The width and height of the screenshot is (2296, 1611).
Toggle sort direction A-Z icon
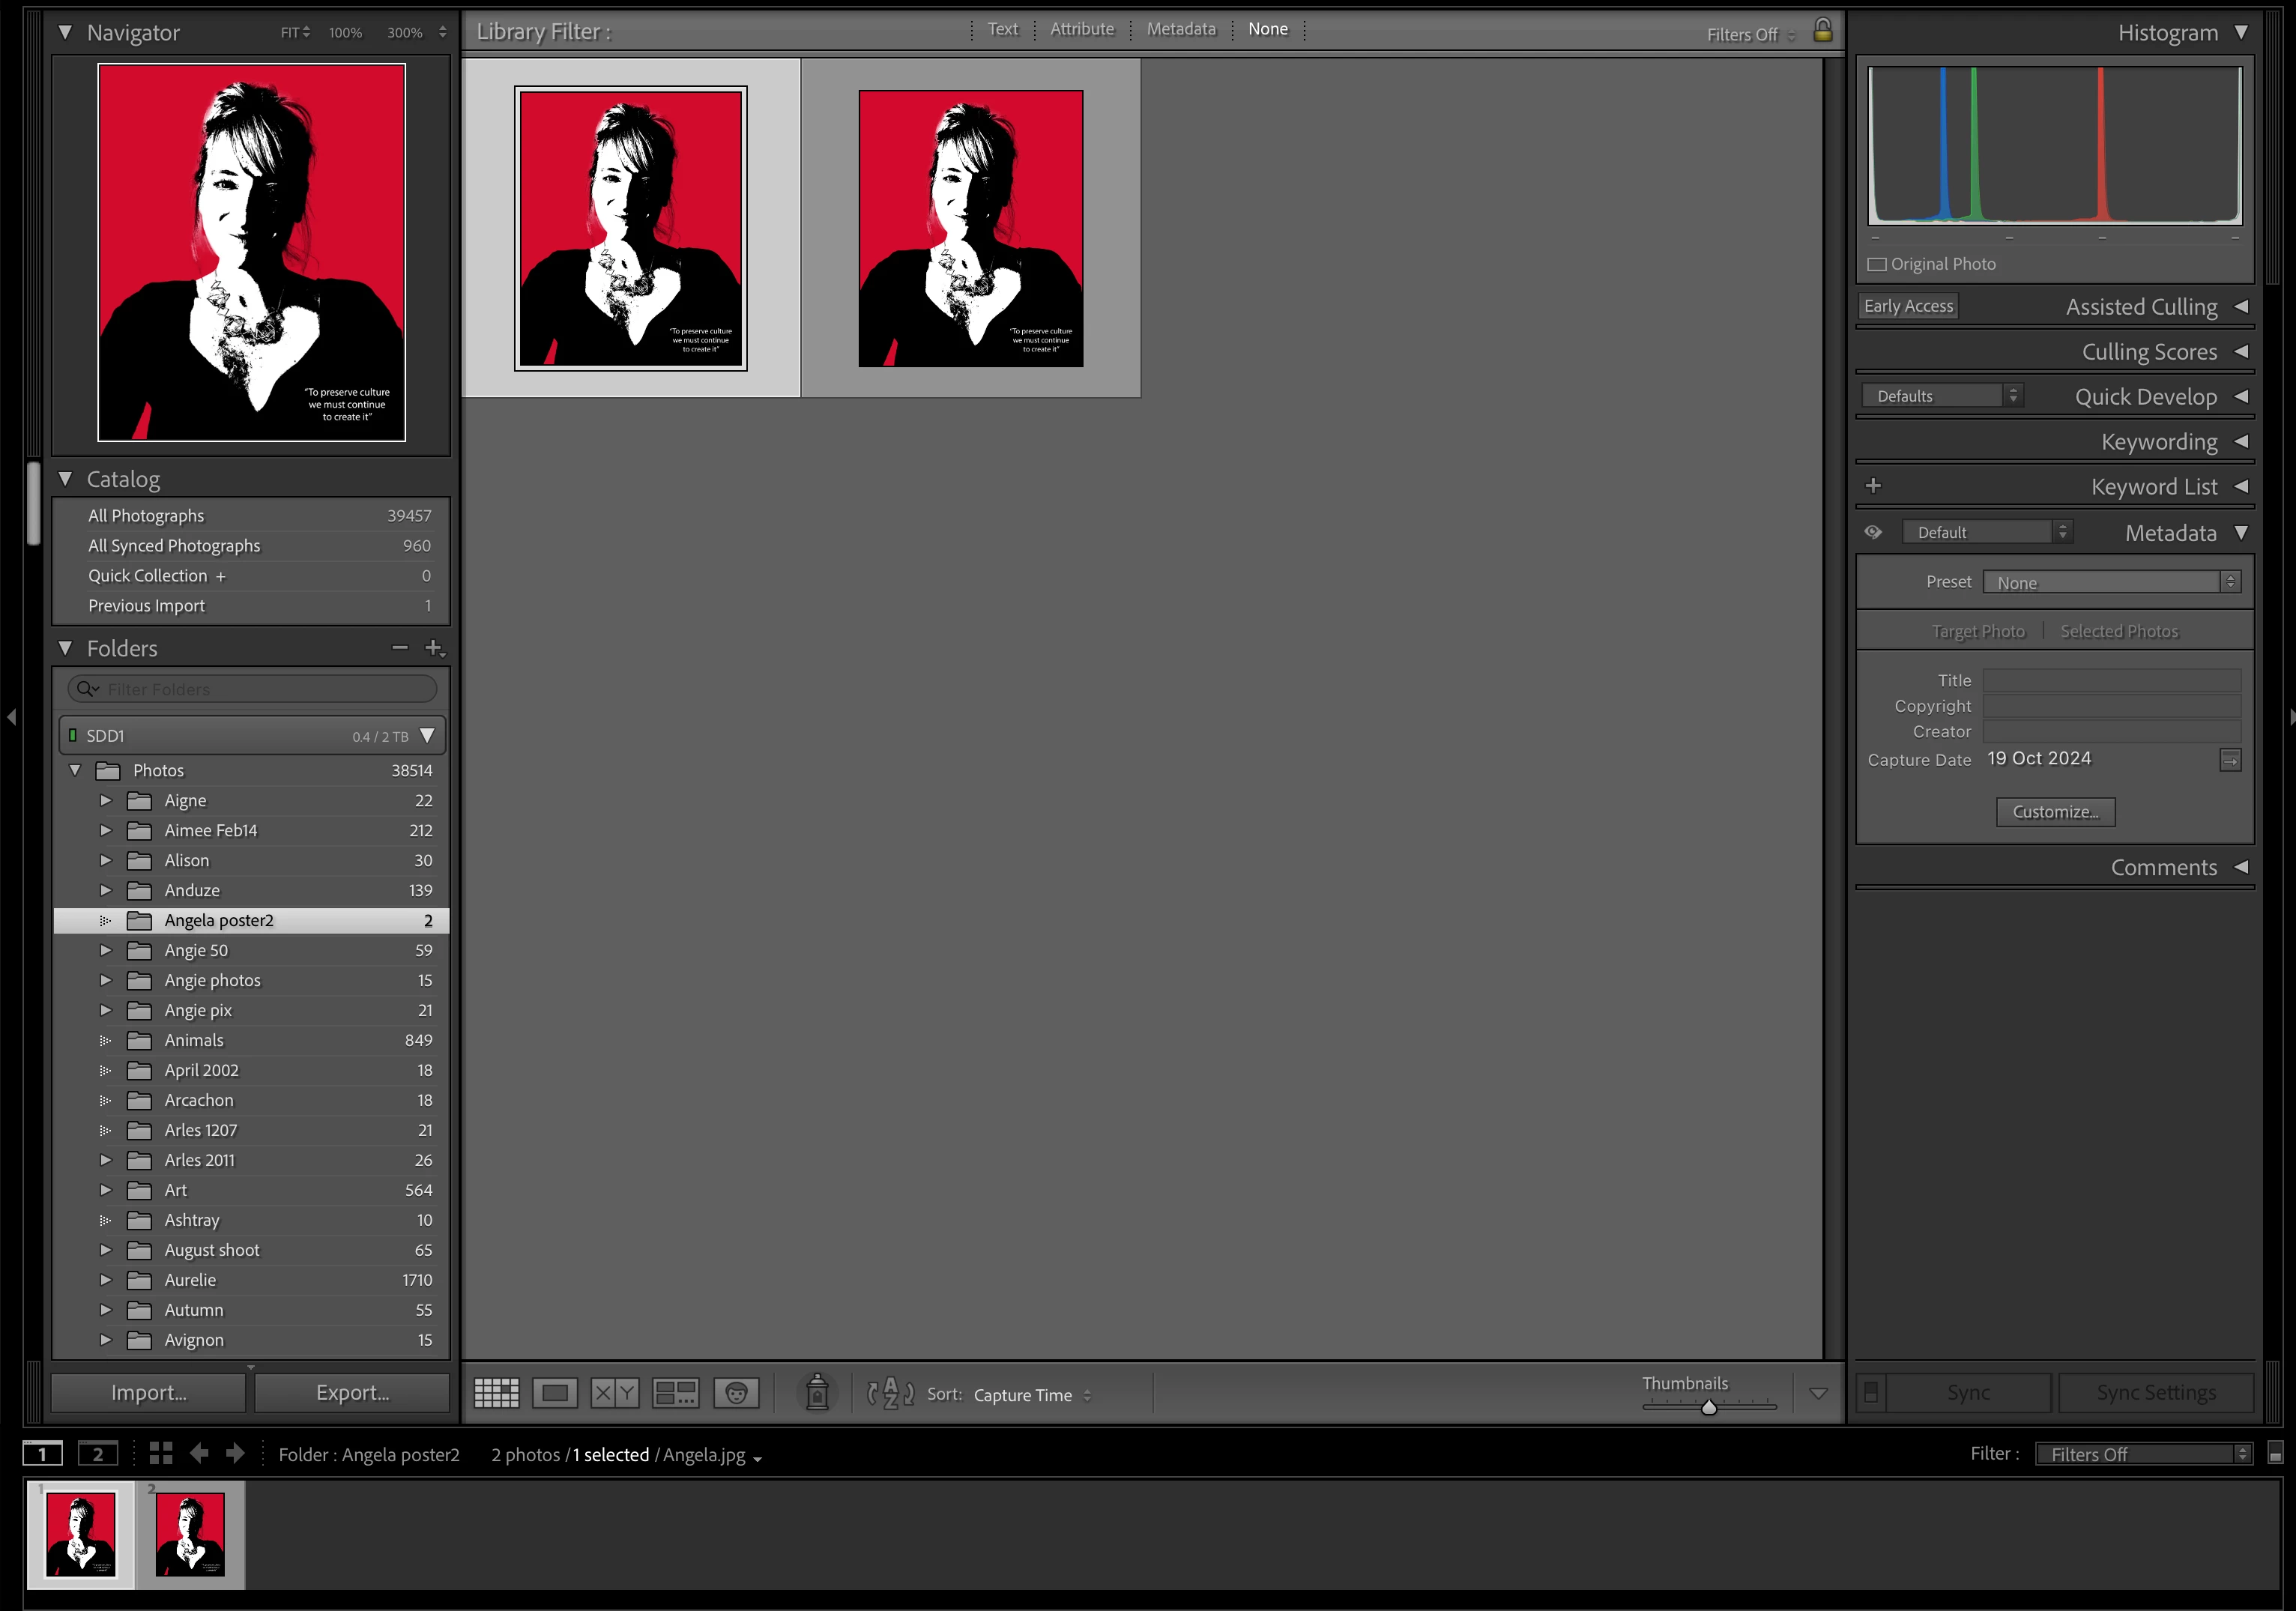click(889, 1393)
